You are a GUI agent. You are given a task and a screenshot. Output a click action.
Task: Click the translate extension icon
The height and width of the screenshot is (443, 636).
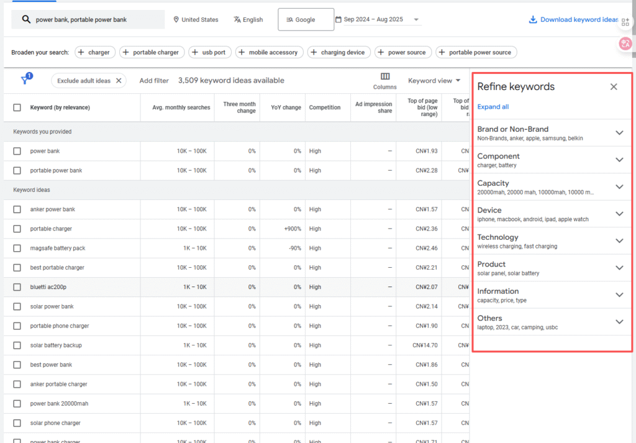pos(625,43)
